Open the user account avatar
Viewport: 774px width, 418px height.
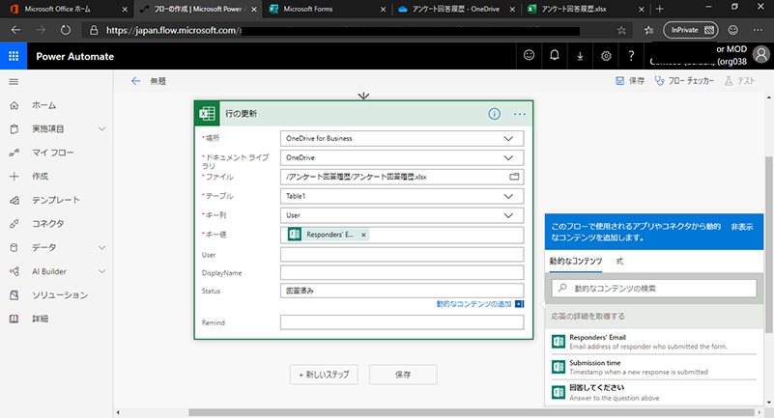[761, 55]
